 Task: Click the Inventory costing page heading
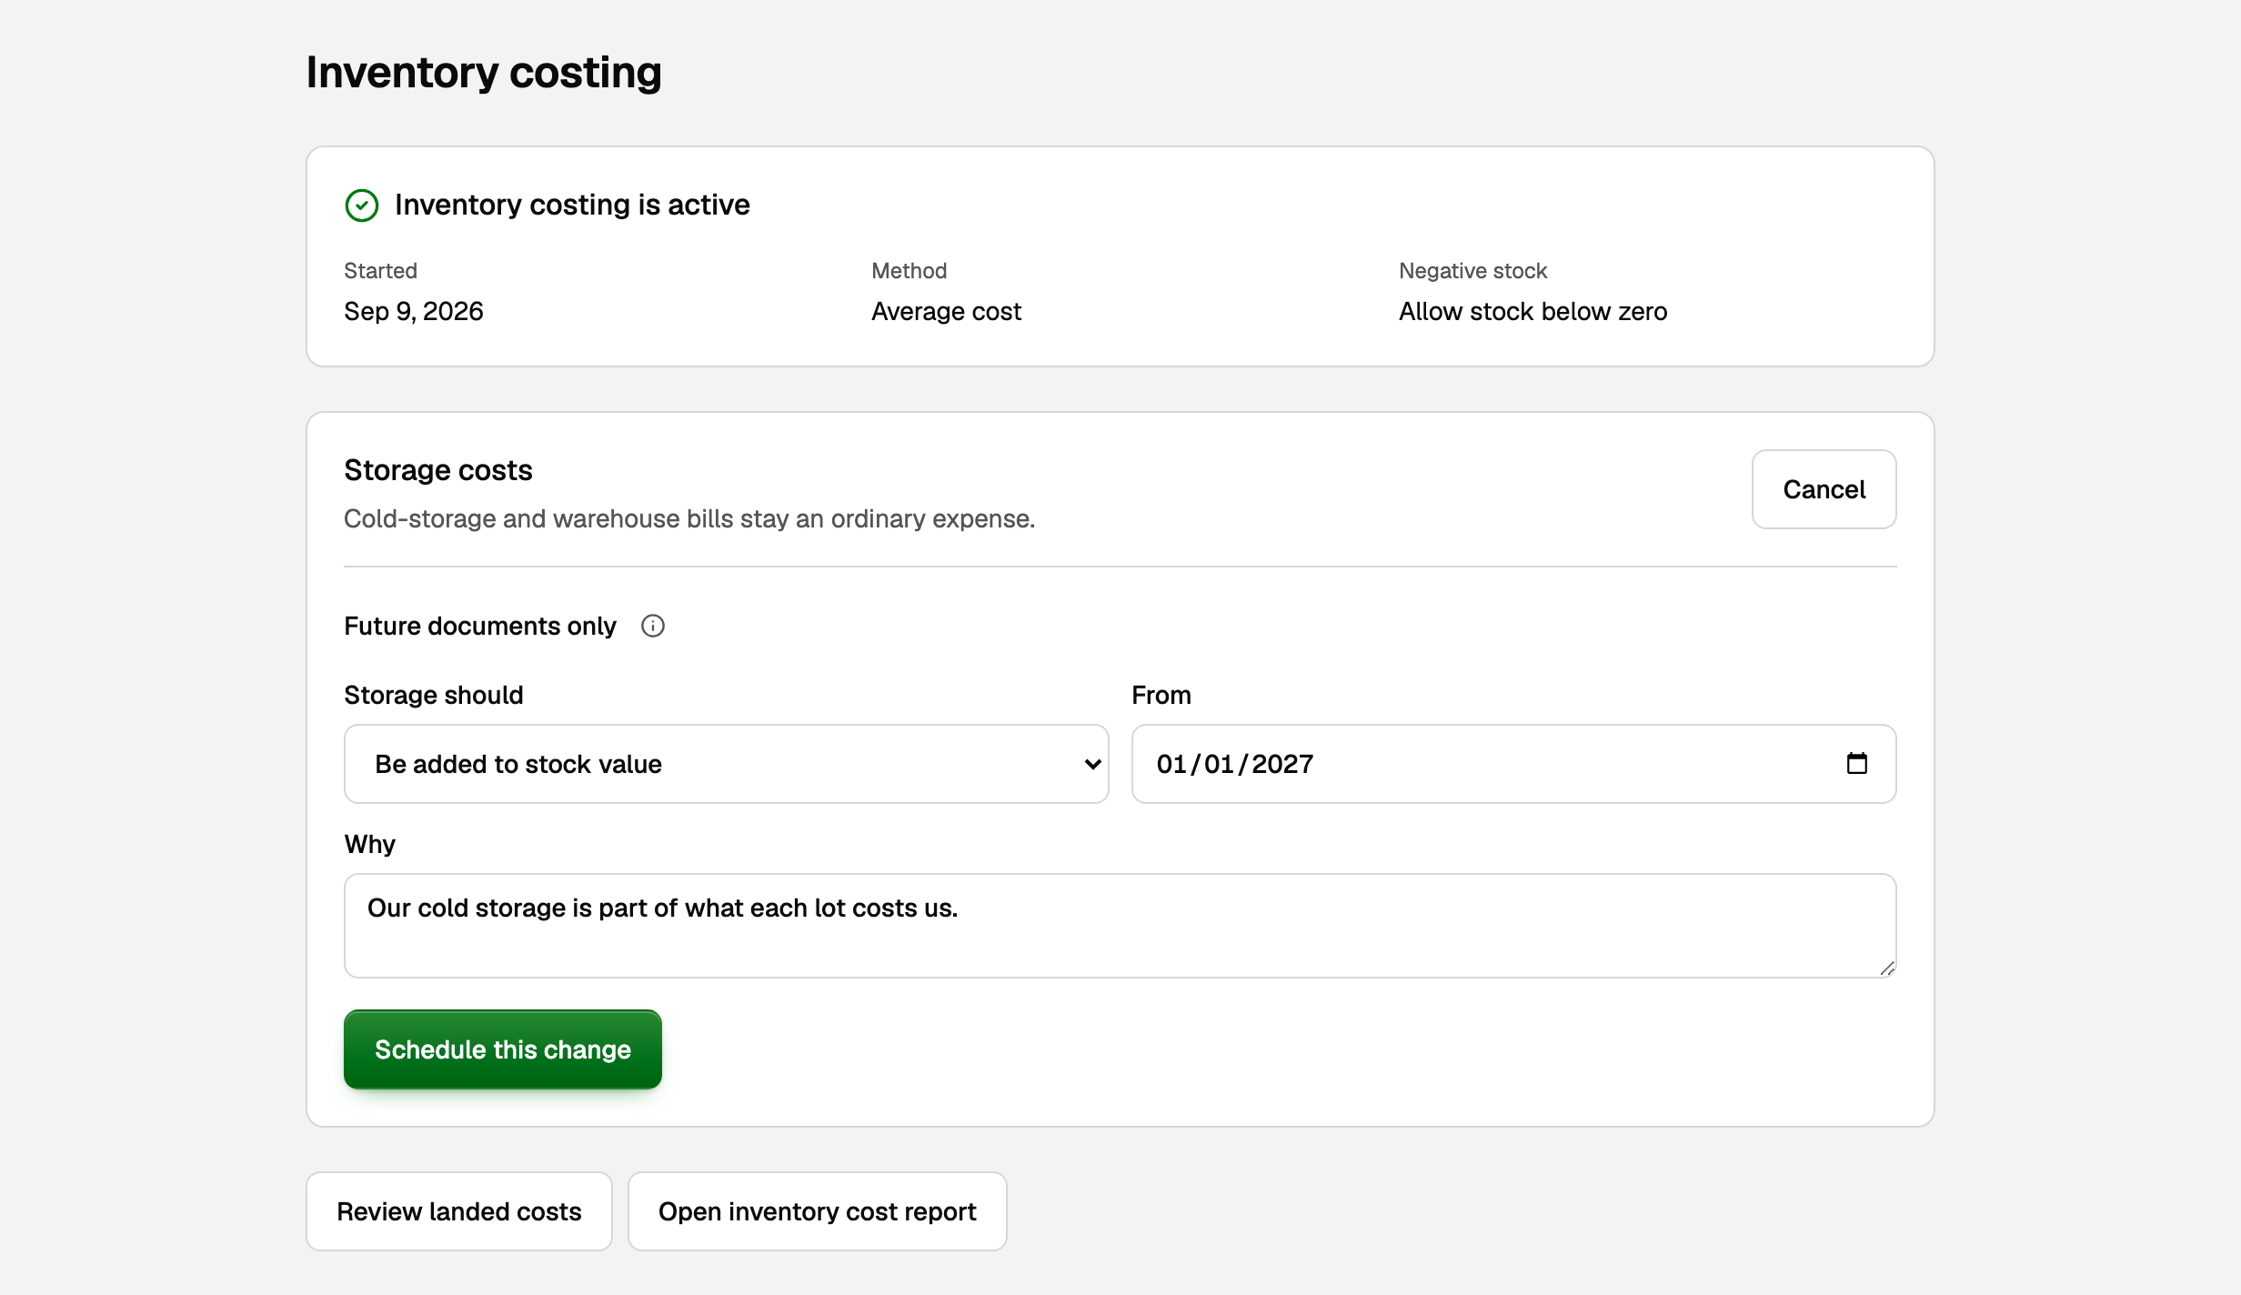point(484,73)
